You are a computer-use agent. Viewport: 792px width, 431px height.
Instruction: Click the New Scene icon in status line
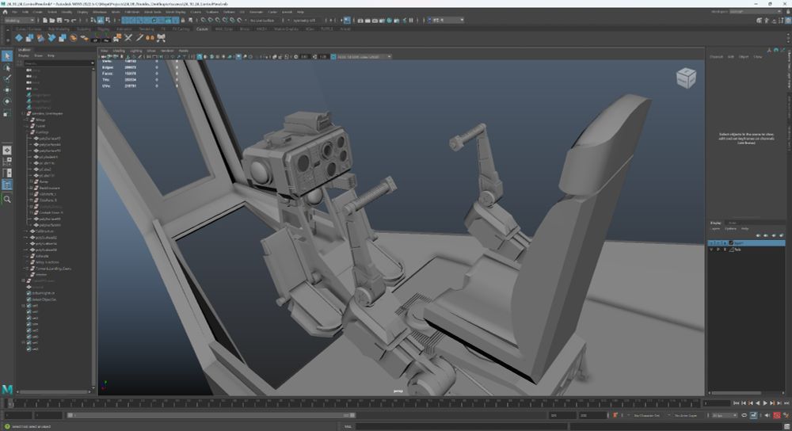pyautogui.click(x=45, y=21)
